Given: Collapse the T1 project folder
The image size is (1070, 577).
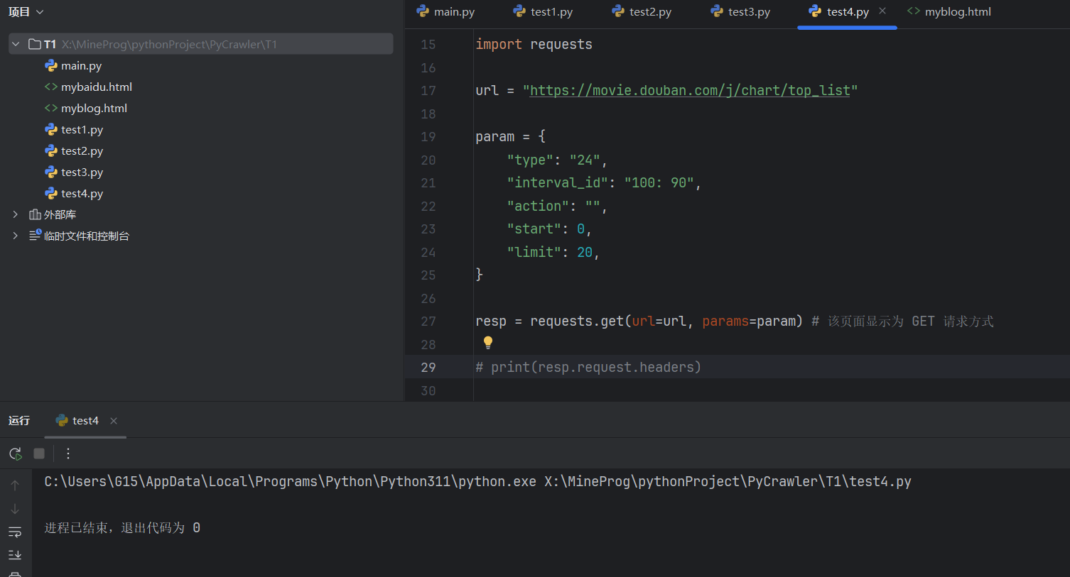Looking at the screenshot, I should point(16,44).
